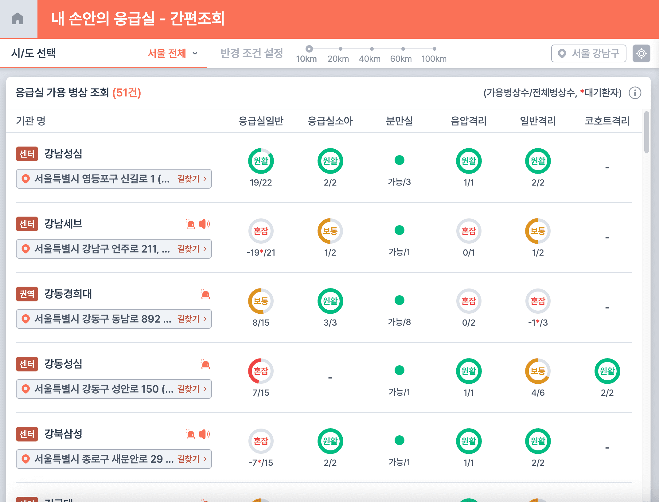This screenshot has width=659, height=502.
Task: Click 강남성심 응급실일반 원활 status circle
Action: point(261,161)
